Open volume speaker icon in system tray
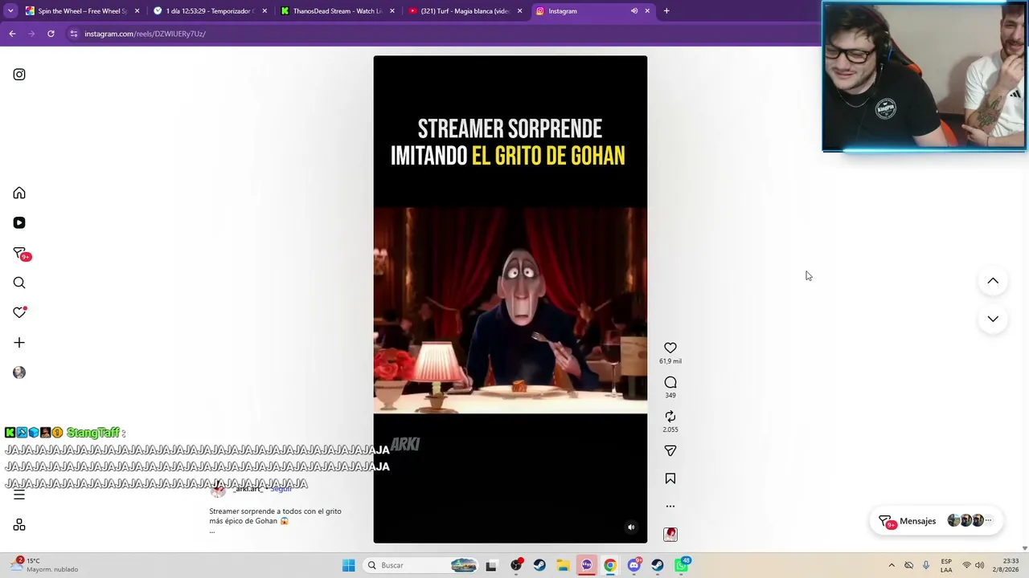 [980, 566]
